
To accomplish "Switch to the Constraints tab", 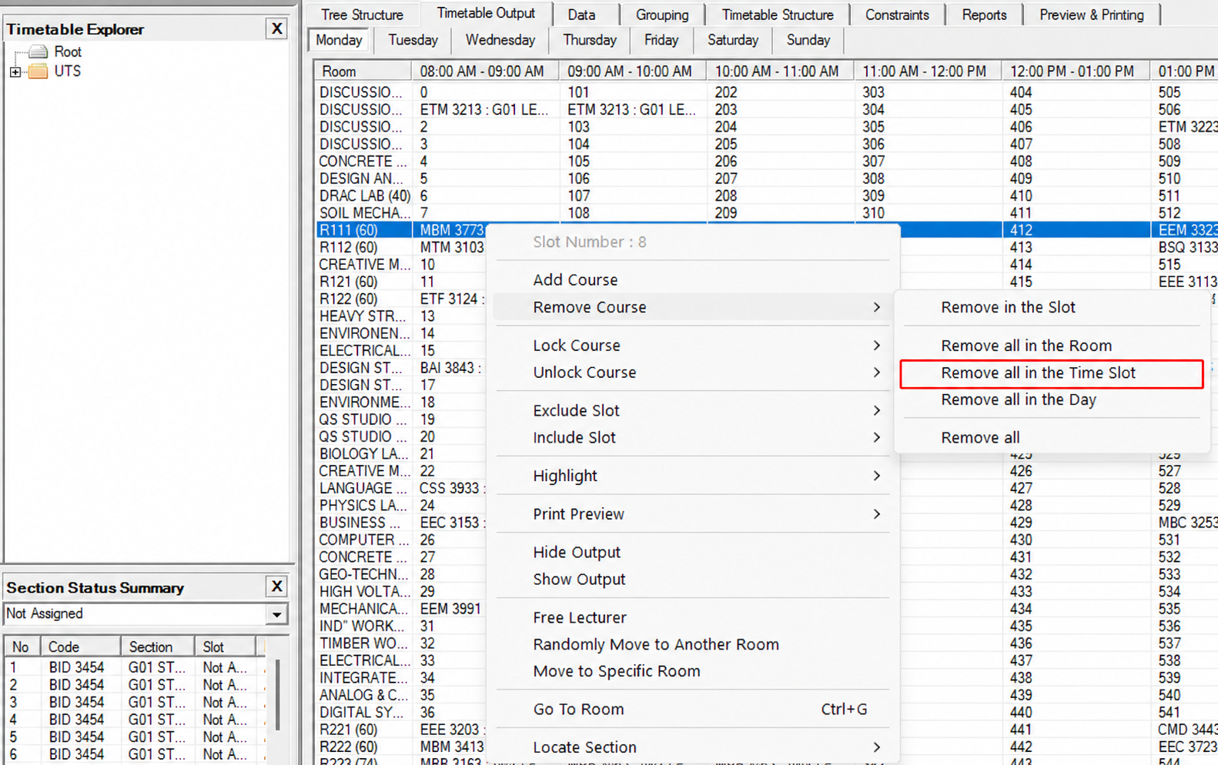I will click(897, 15).
